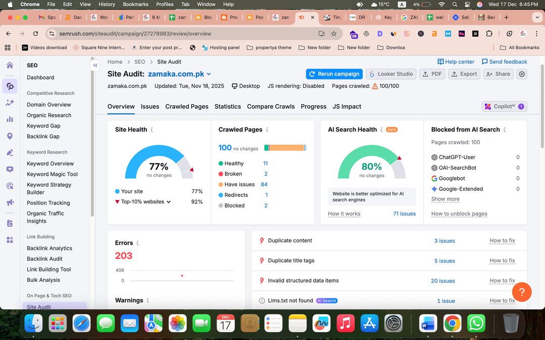
Task: Click the location pin icon in sidebar
Action: tap(10, 136)
